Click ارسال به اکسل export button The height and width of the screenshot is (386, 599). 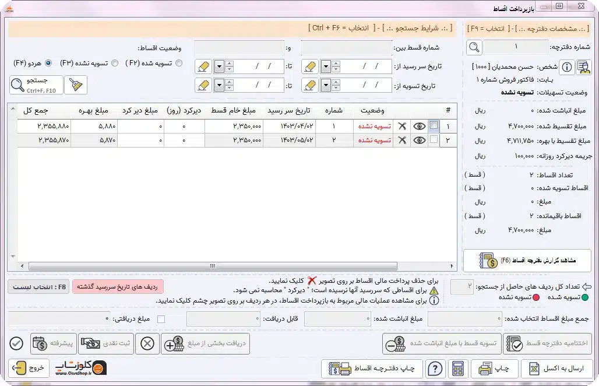pos(557,369)
